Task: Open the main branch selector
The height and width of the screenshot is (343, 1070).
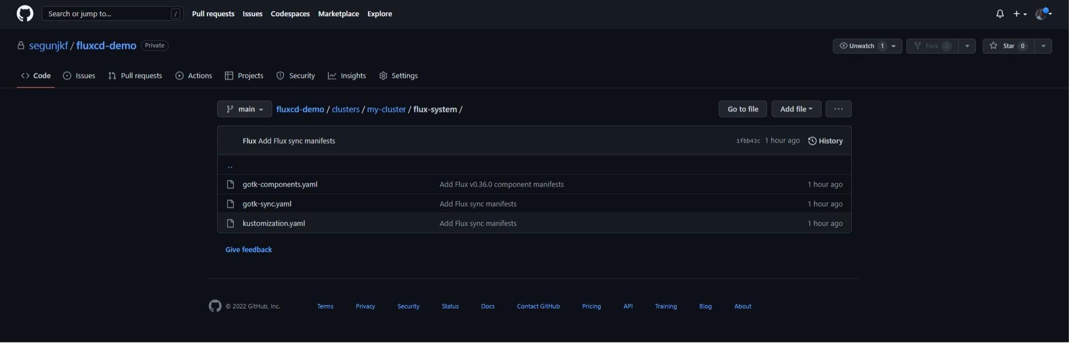Action: pyautogui.click(x=244, y=110)
